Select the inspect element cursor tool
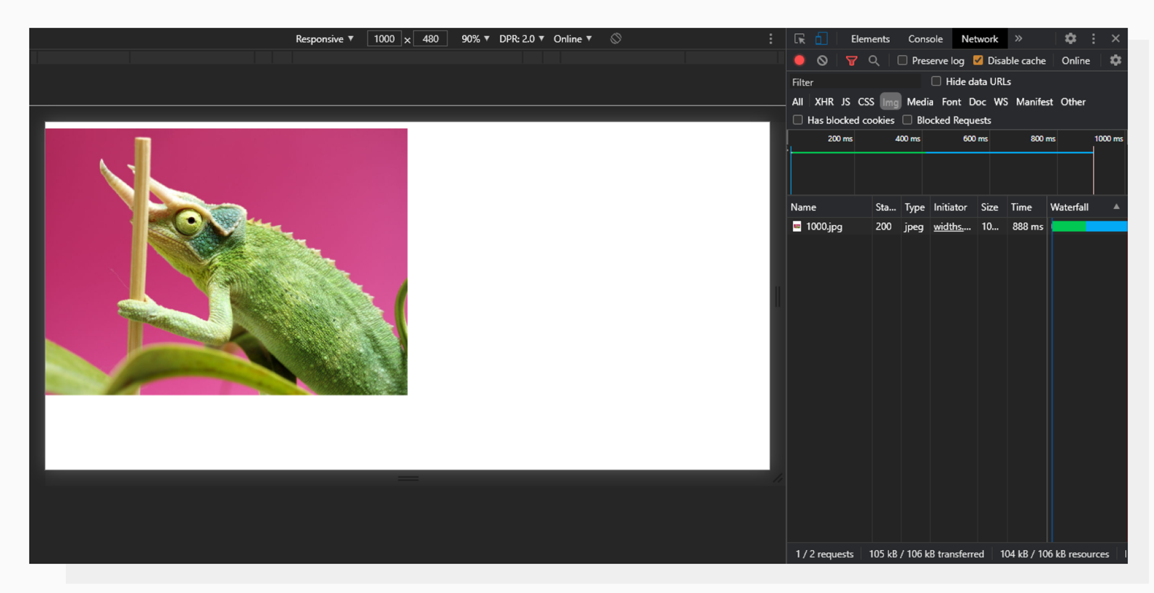 coord(799,38)
